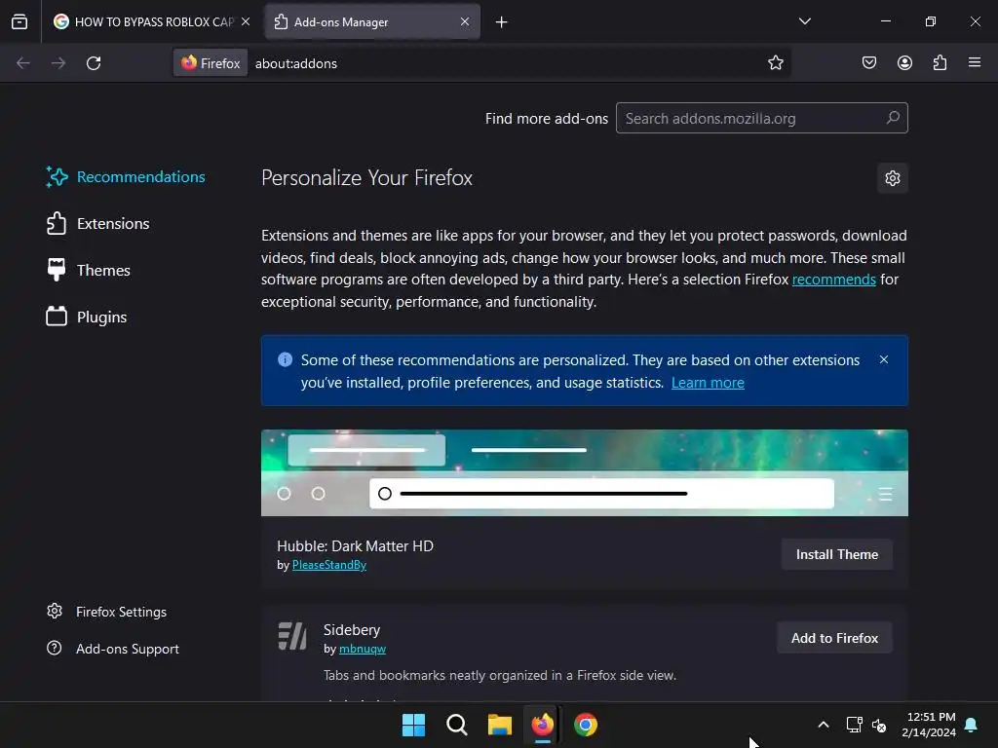Follow the 'Learn more' link
This screenshot has width=998, height=748.
coord(708,383)
